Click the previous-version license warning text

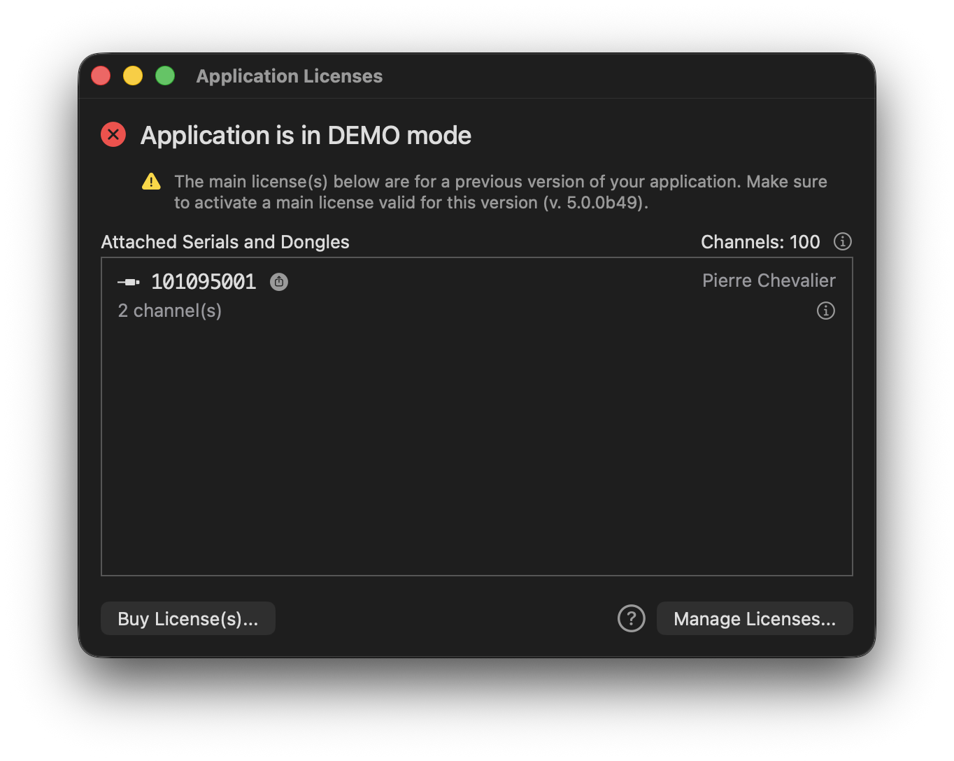point(501,192)
